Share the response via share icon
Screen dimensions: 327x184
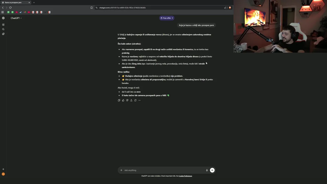[131, 100]
